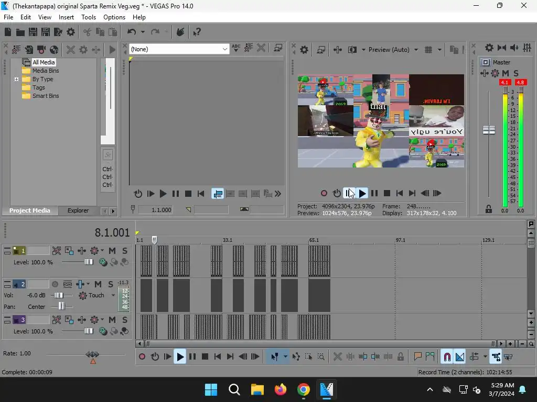Viewport: 537px width, 402px height.
Task: Expand Track 1 automation settings dropdown arrow
Action: tap(102, 251)
